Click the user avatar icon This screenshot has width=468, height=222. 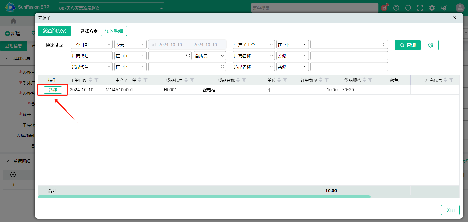460,8
